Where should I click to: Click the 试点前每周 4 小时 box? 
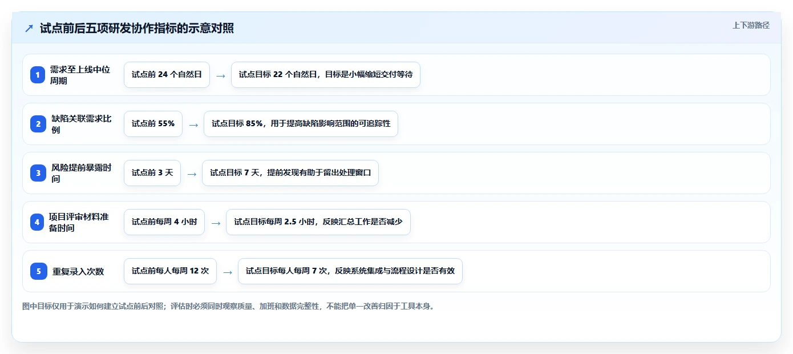pyautogui.click(x=164, y=222)
